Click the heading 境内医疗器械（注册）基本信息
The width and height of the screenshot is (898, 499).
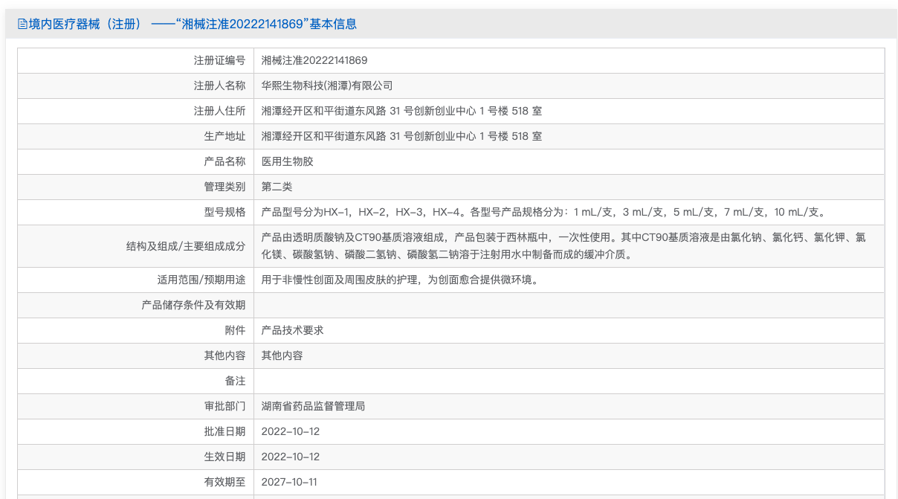point(193,25)
